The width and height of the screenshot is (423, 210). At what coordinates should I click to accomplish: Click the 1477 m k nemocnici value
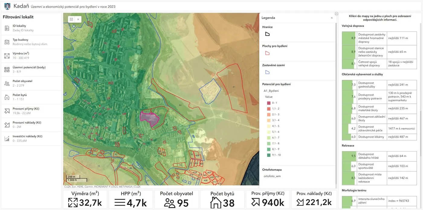pos(402,129)
